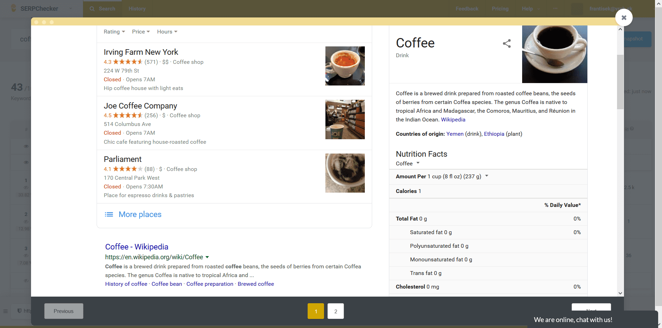Open the SERPChecker app switcher chevron

[x=71, y=9]
